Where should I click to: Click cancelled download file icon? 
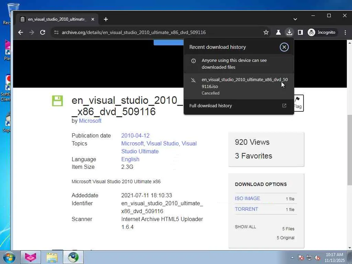pos(193,80)
